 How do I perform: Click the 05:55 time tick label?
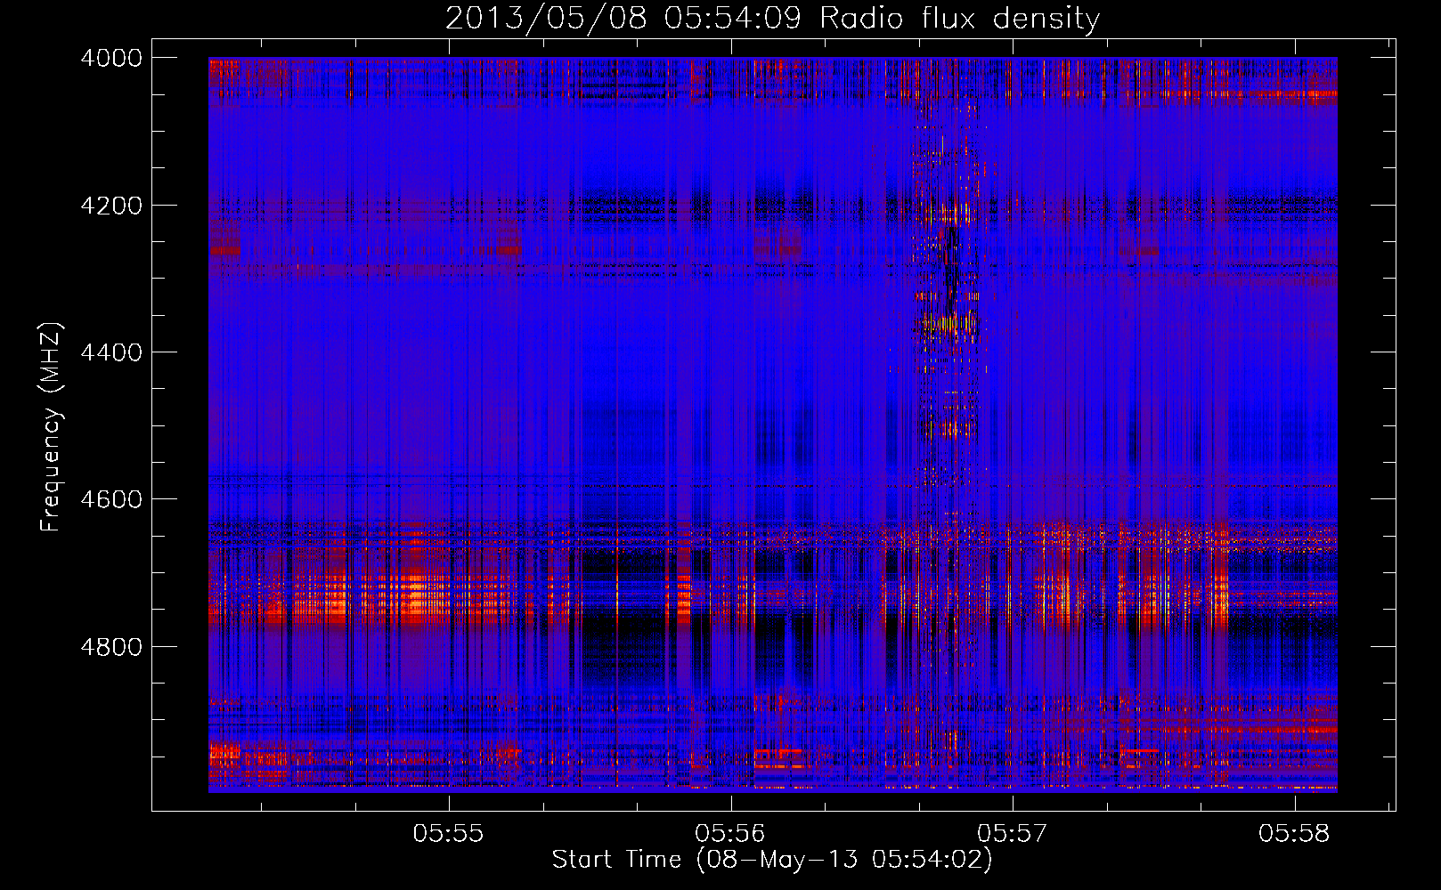point(449,834)
